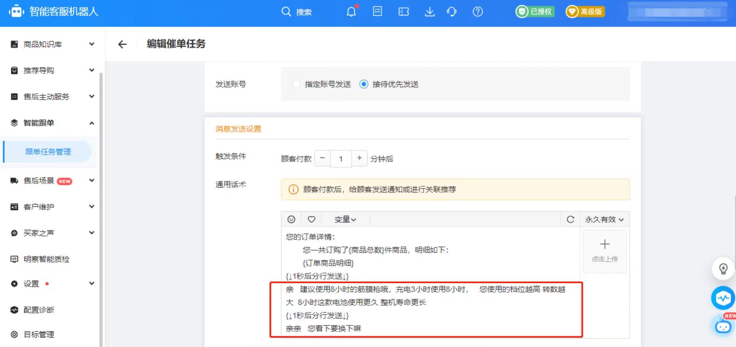Click the heartbeat monitor floating button

point(723,298)
